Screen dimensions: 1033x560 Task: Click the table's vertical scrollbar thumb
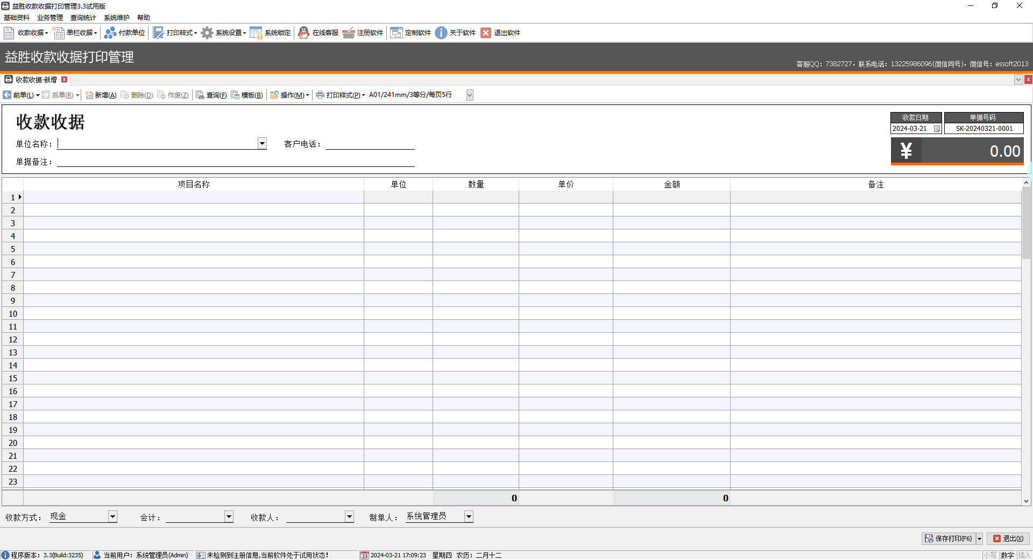(x=1026, y=223)
